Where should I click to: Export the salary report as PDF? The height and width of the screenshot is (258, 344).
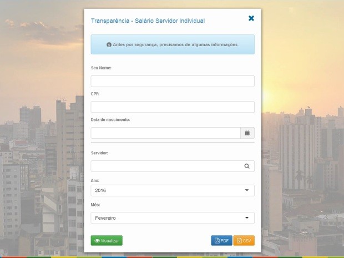[x=221, y=241]
